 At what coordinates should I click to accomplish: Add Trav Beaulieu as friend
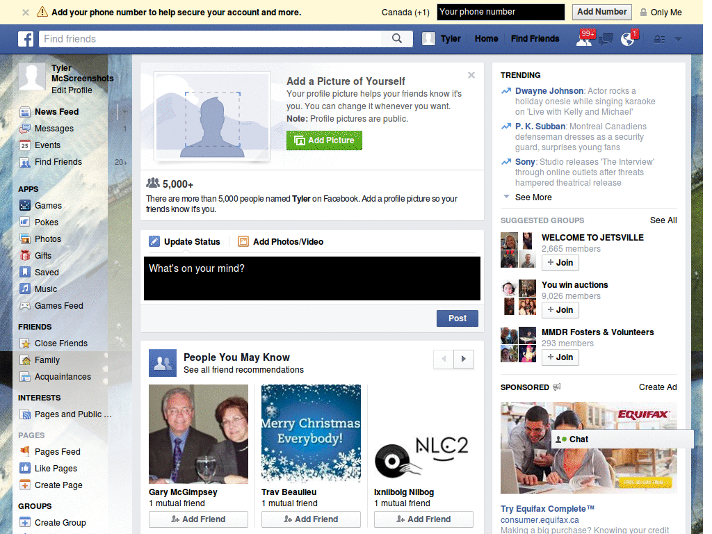[x=311, y=519]
